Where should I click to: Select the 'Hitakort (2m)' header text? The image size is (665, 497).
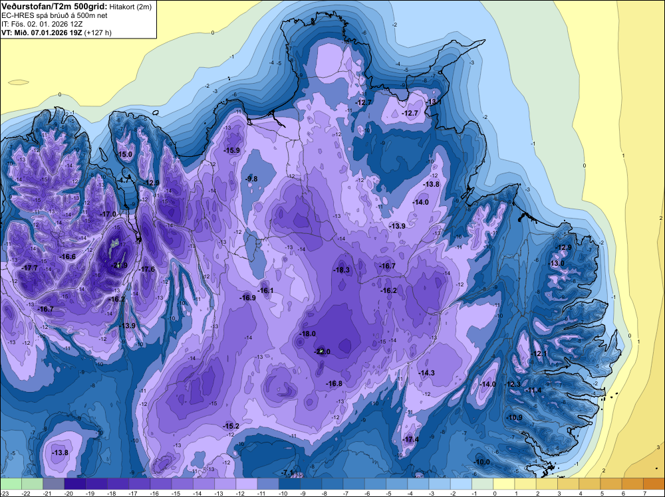130,7
